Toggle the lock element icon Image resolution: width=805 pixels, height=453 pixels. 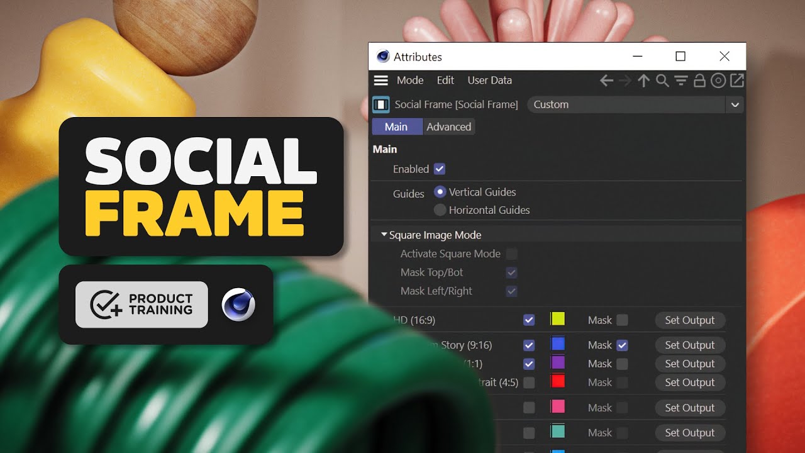pyautogui.click(x=699, y=81)
